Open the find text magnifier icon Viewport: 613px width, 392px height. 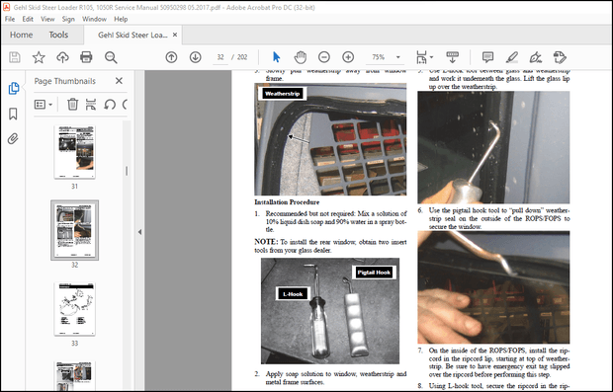(111, 57)
